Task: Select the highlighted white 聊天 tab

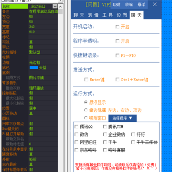Action: 137,15
